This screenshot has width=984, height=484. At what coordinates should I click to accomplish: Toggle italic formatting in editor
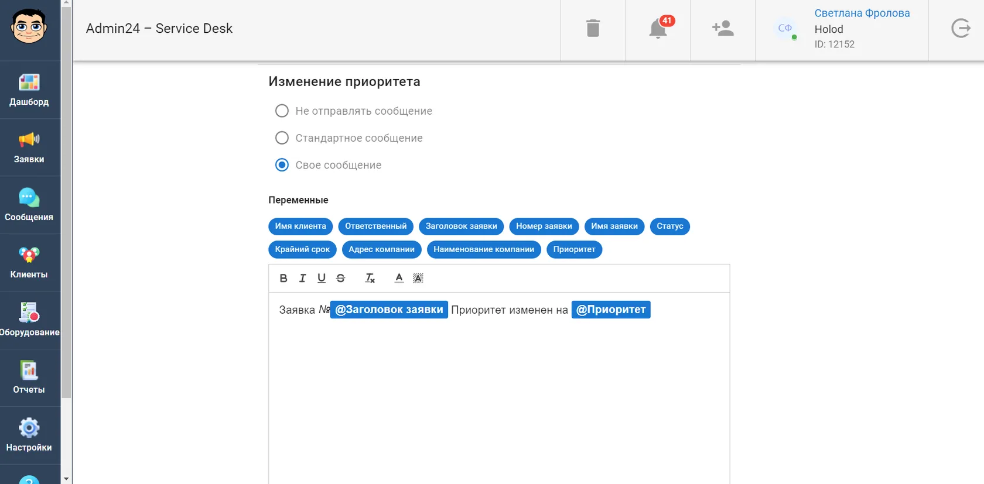(302, 279)
